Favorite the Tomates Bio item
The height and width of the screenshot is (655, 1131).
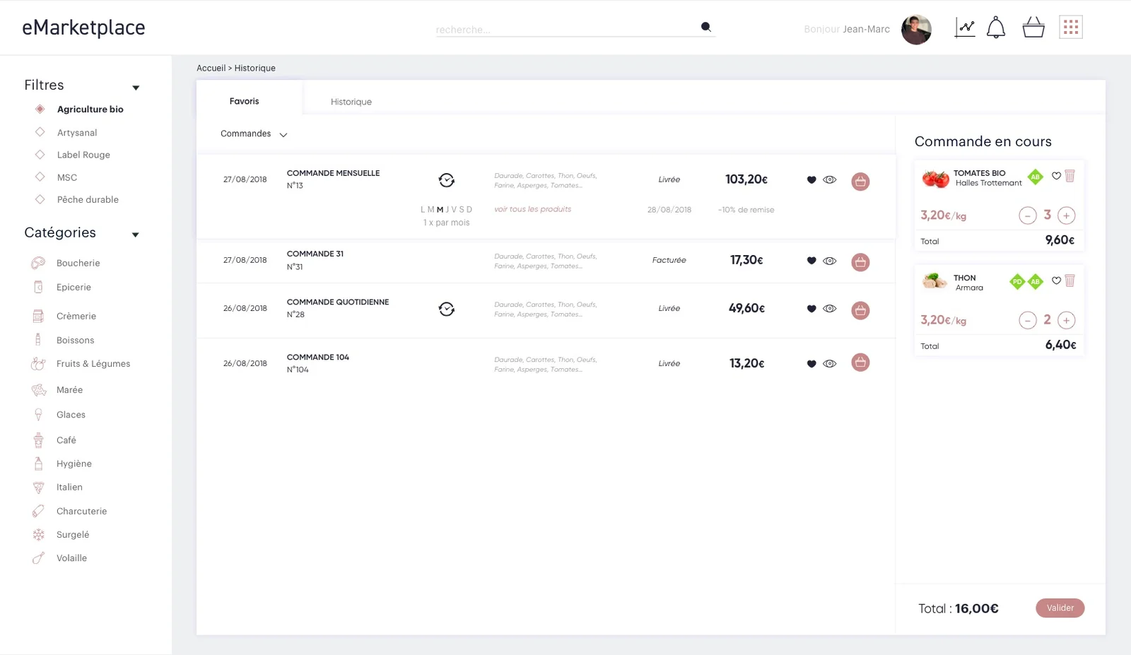pos(1056,176)
